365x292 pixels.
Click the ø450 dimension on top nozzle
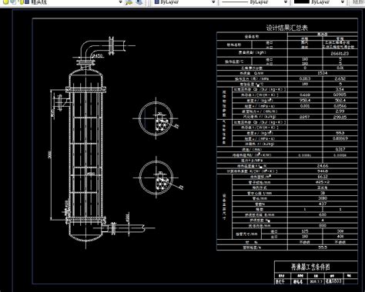98,55
